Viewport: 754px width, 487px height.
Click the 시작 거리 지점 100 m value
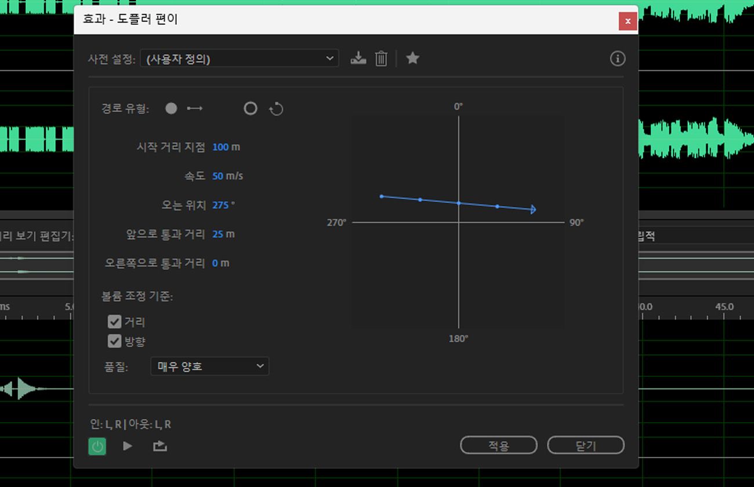coord(226,147)
